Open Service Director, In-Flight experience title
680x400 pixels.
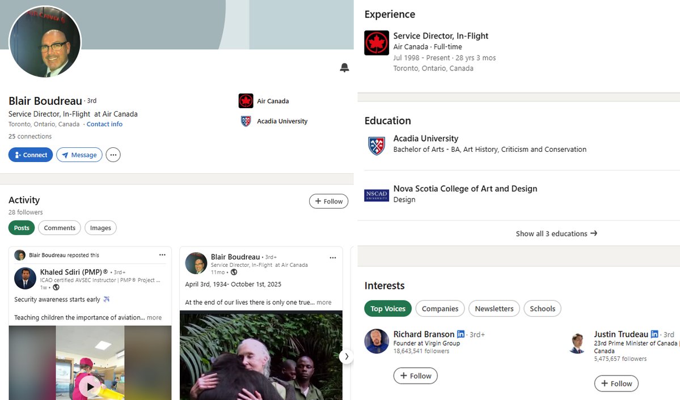[x=441, y=36]
